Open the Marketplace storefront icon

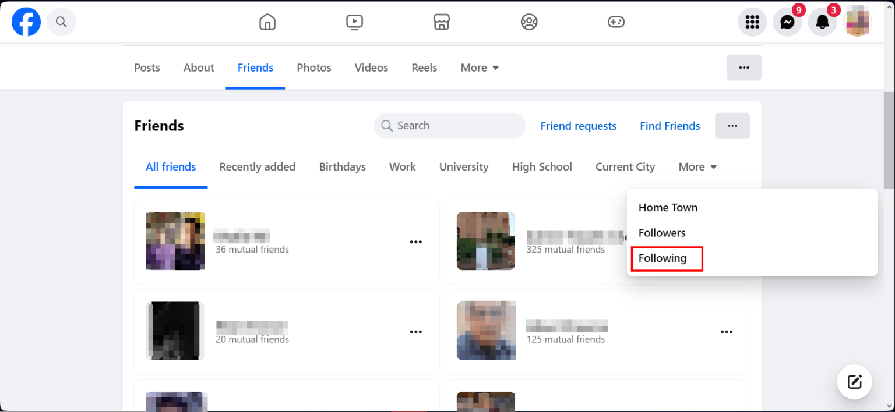point(442,22)
